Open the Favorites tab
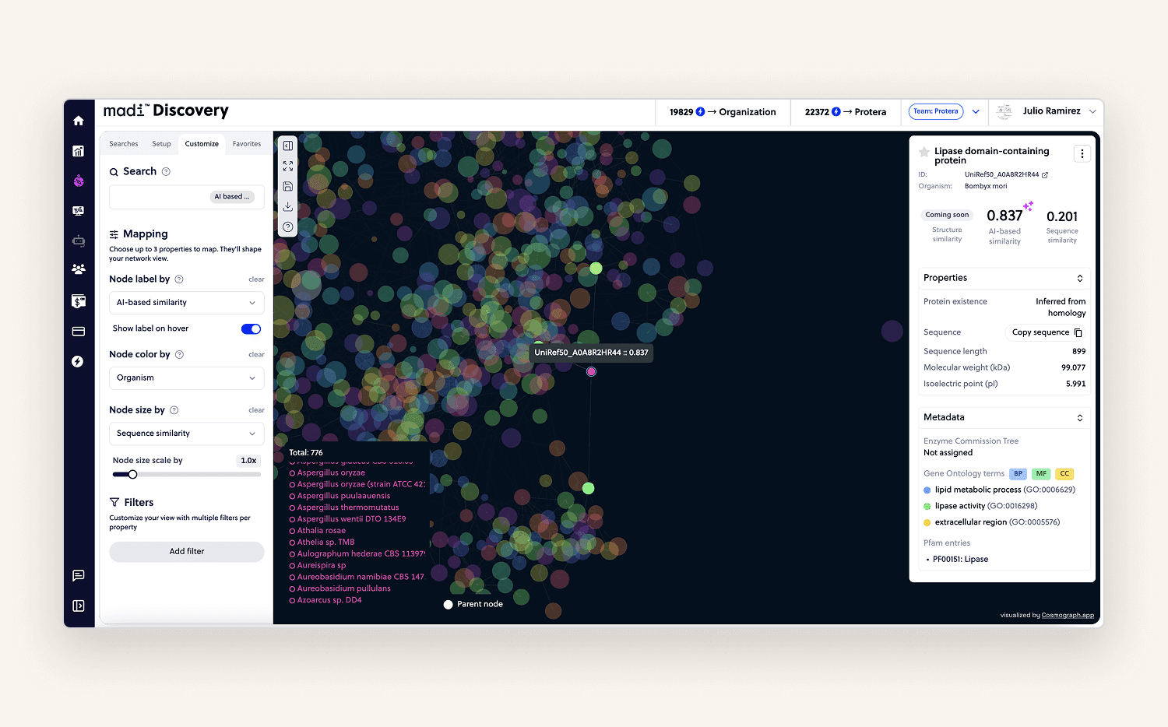Screen dimensions: 1168x727 pyautogui.click(x=247, y=144)
